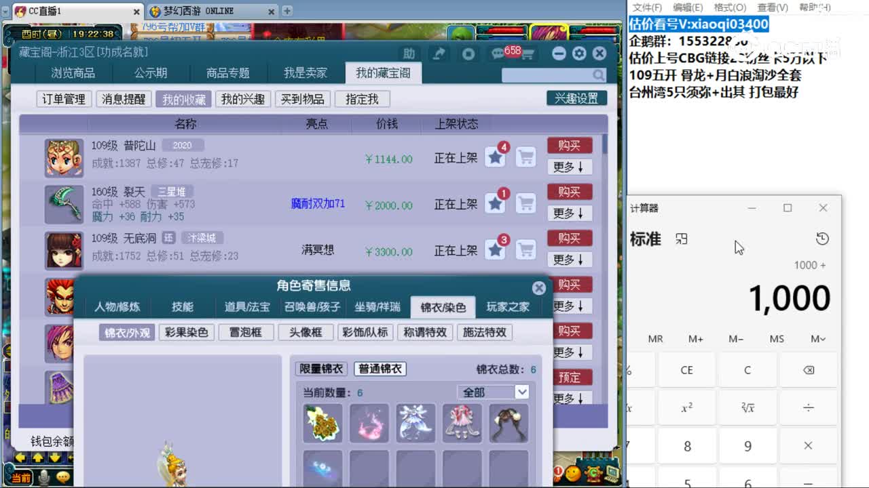
Task: Click 头像框 sub-view button
Action: 306,332
